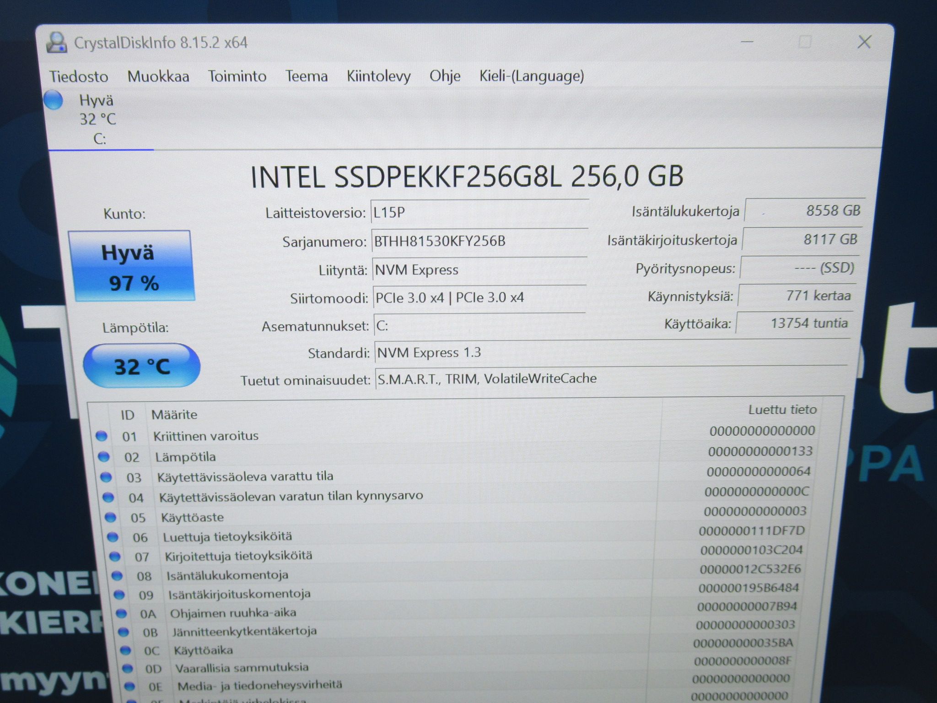Click status dot for Ohjaimen ruuhka-aika row
The width and height of the screenshot is (937, 703).
pos(121,613)
